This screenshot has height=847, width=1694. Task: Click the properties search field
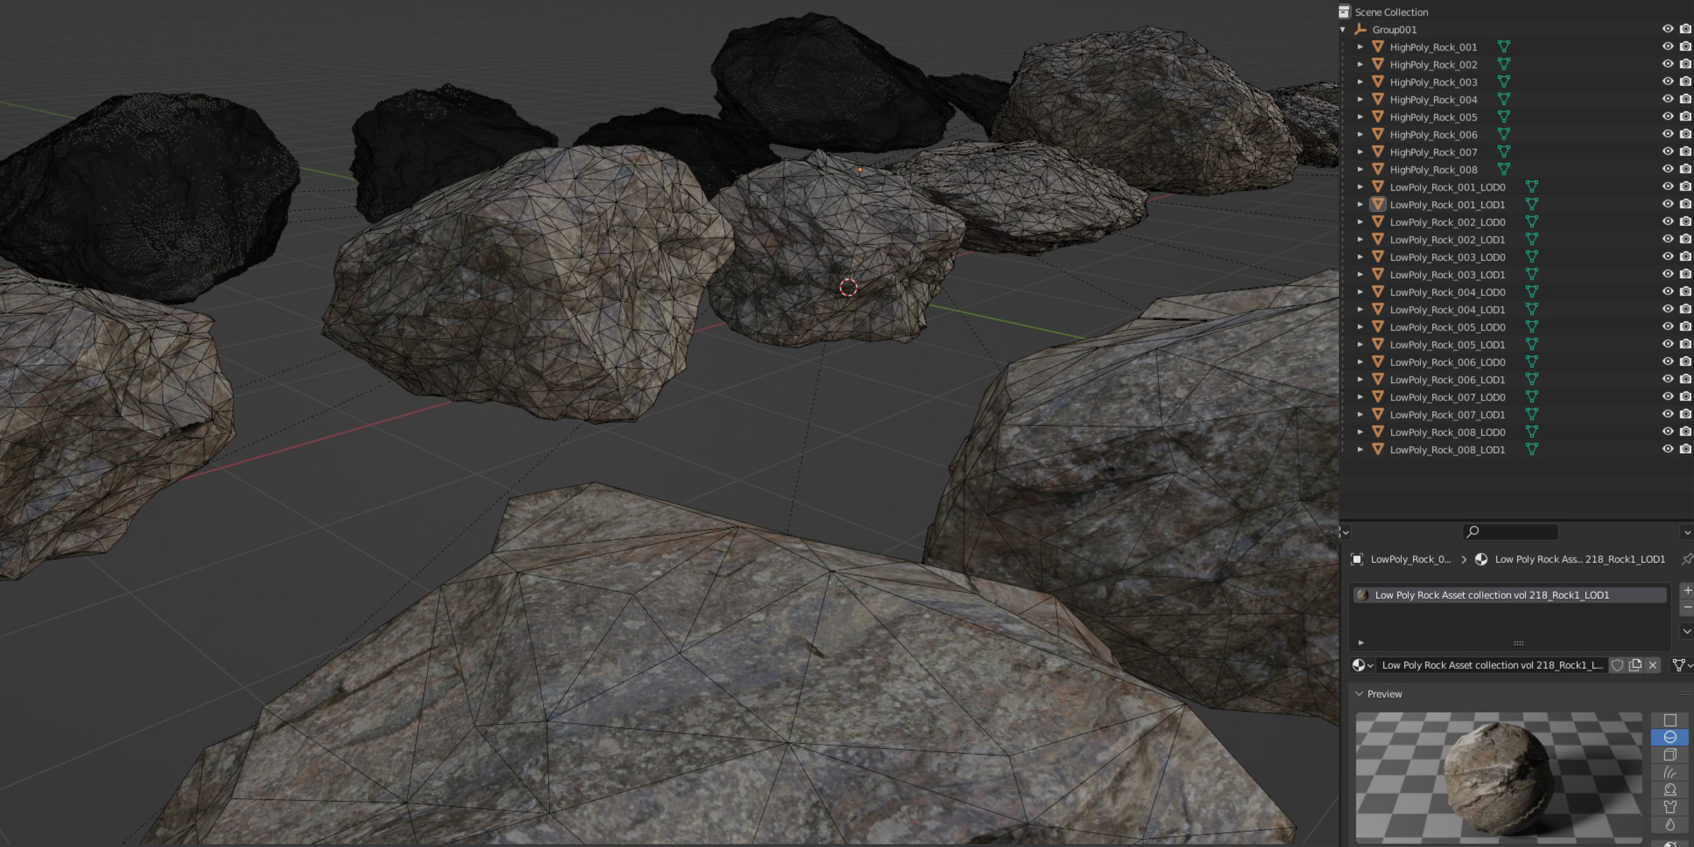(1510, 531)
